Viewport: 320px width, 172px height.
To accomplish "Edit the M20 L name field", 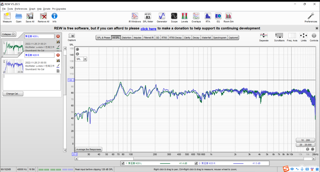I will pos(39,36).
